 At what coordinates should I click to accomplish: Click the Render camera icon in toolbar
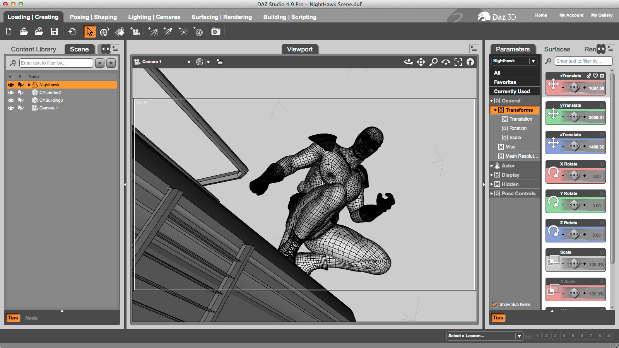216,31
